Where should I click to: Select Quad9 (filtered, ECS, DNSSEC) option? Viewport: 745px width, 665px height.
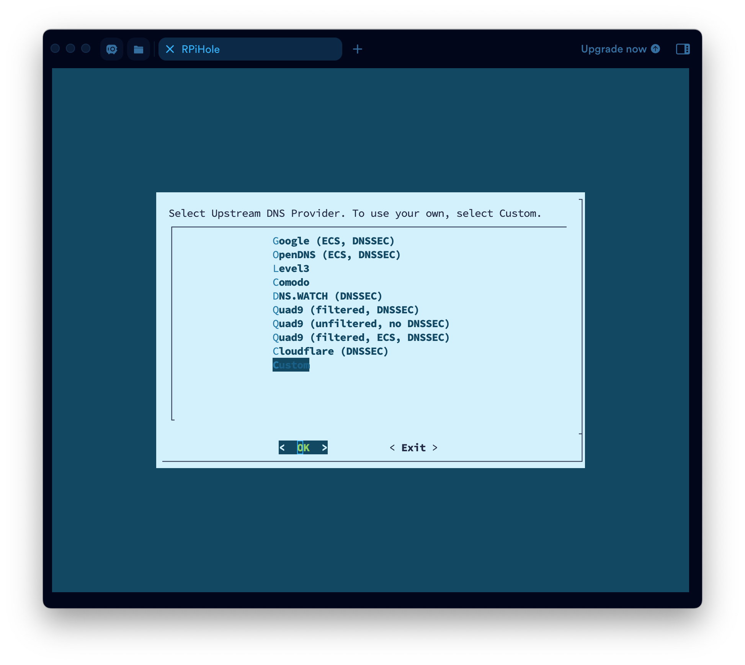[361, 337]
